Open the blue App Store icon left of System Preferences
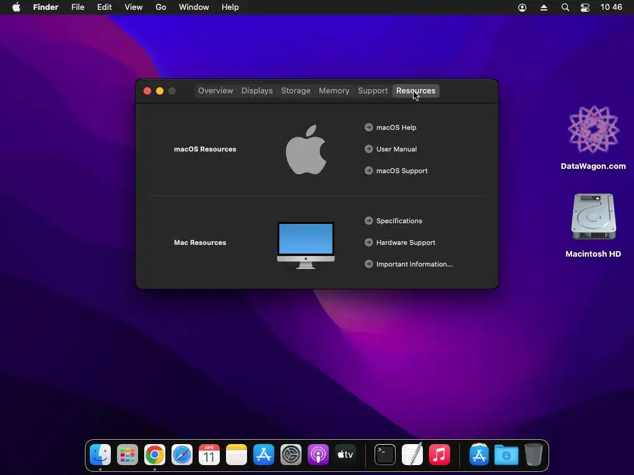 pyautogui.click(x=264, y=455)
